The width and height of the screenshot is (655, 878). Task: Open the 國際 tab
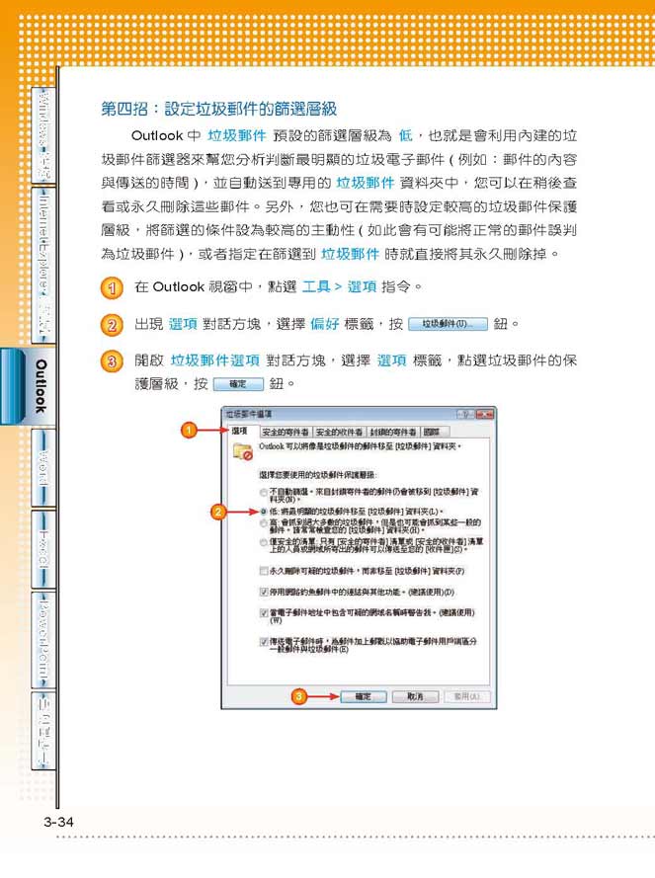pos(435,432)
